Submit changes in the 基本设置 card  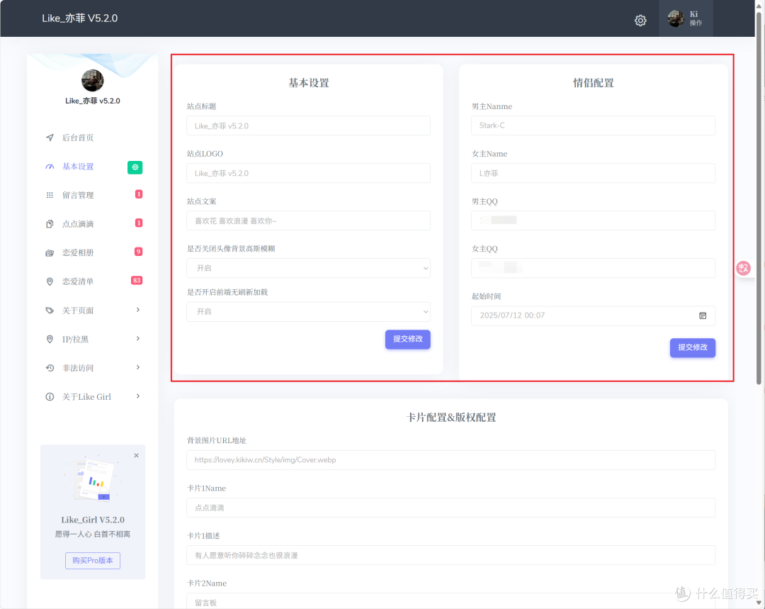(408, 340)
